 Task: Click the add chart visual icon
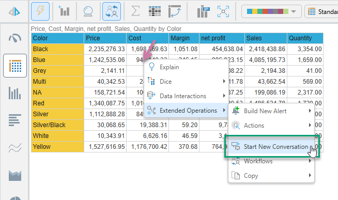(x=64, y=11)
